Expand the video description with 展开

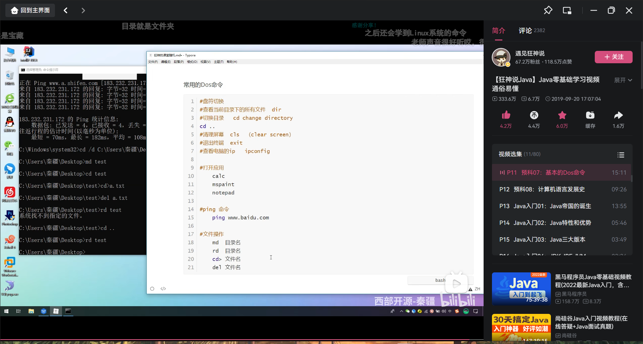623,80
